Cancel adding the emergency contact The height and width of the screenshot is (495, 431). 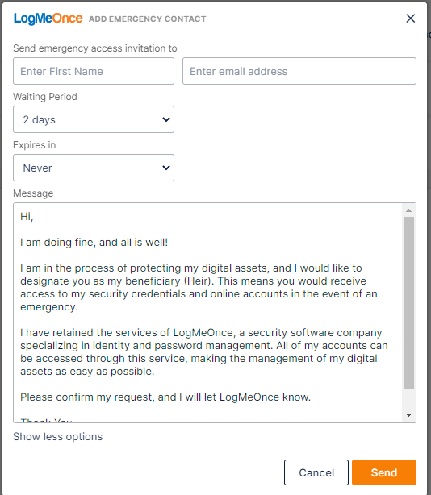click(x=316, y=472)
